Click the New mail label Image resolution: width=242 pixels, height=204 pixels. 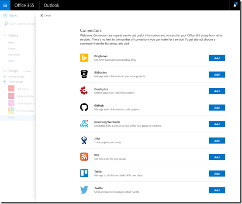13,16
